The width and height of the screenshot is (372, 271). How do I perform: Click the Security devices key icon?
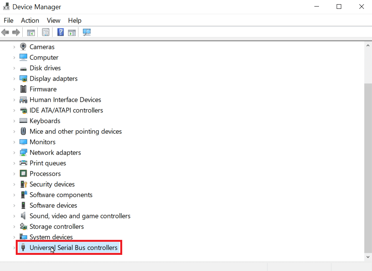(x=24, y=184)
